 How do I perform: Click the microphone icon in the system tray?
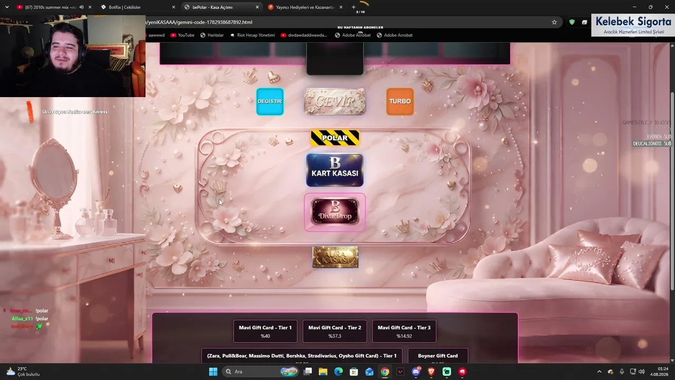pyautogui.click(x=622, y=372)
